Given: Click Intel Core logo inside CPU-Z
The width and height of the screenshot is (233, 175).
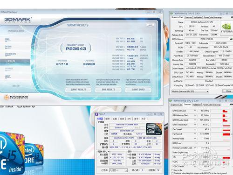Looking at the screenshot, I should [x=154, y=129].
